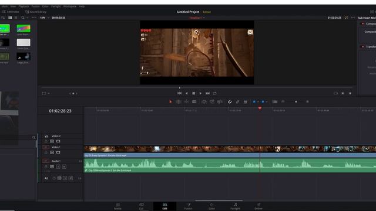Open the Edit Index panel
This screenshot has height=211, width=376.
pos(11,12)
